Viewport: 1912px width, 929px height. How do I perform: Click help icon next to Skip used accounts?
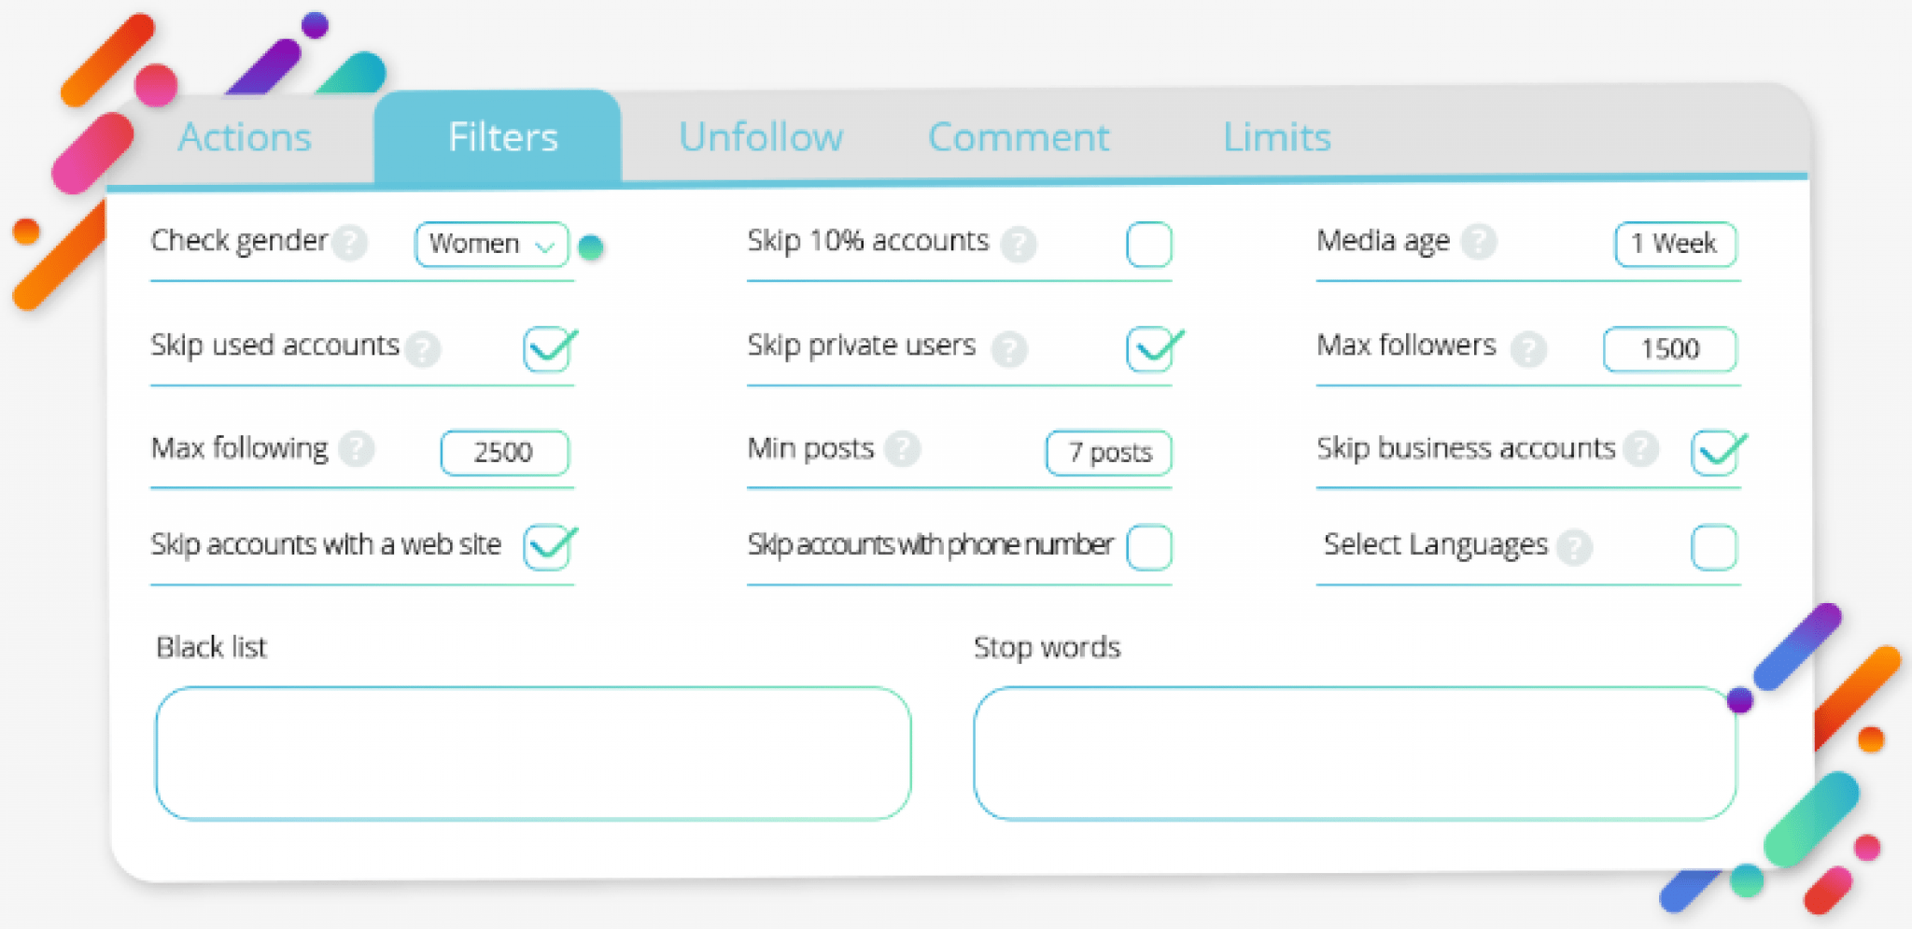(423, 349)
